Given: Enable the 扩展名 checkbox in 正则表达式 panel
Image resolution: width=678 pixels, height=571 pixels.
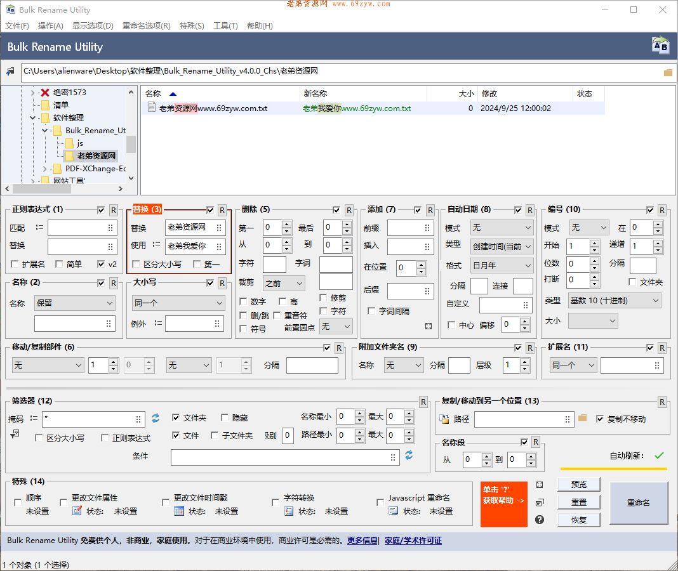Looking at the screenshot, I should click(15, 264).
